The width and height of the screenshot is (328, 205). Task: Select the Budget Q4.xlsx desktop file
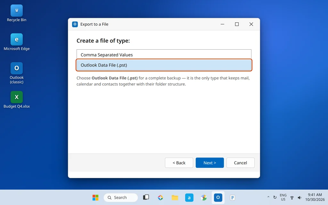click(x=17, y=100)
